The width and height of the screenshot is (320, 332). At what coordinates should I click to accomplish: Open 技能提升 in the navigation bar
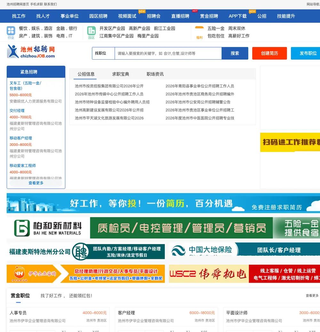pos(286,16)
